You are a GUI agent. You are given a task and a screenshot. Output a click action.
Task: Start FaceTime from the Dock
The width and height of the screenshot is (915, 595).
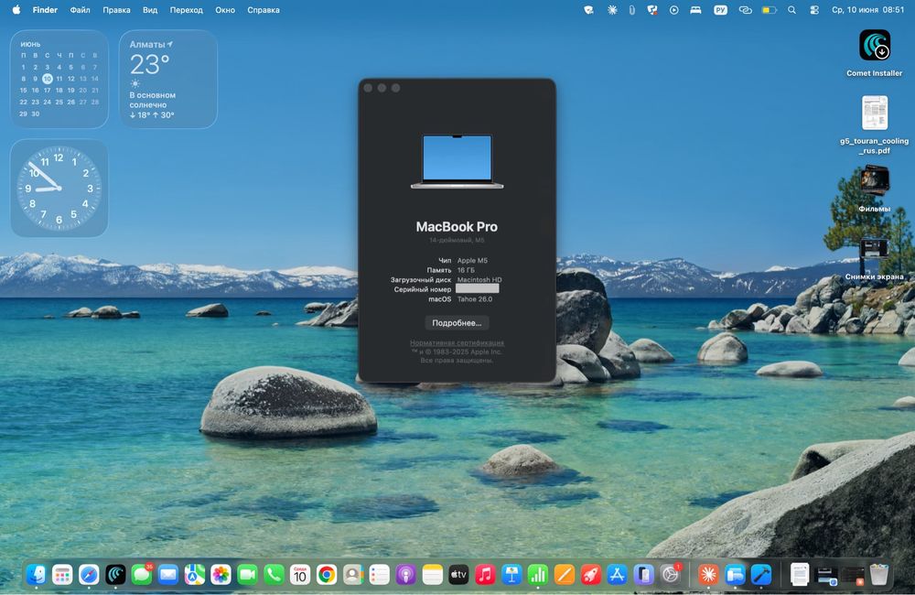(247, 575)
